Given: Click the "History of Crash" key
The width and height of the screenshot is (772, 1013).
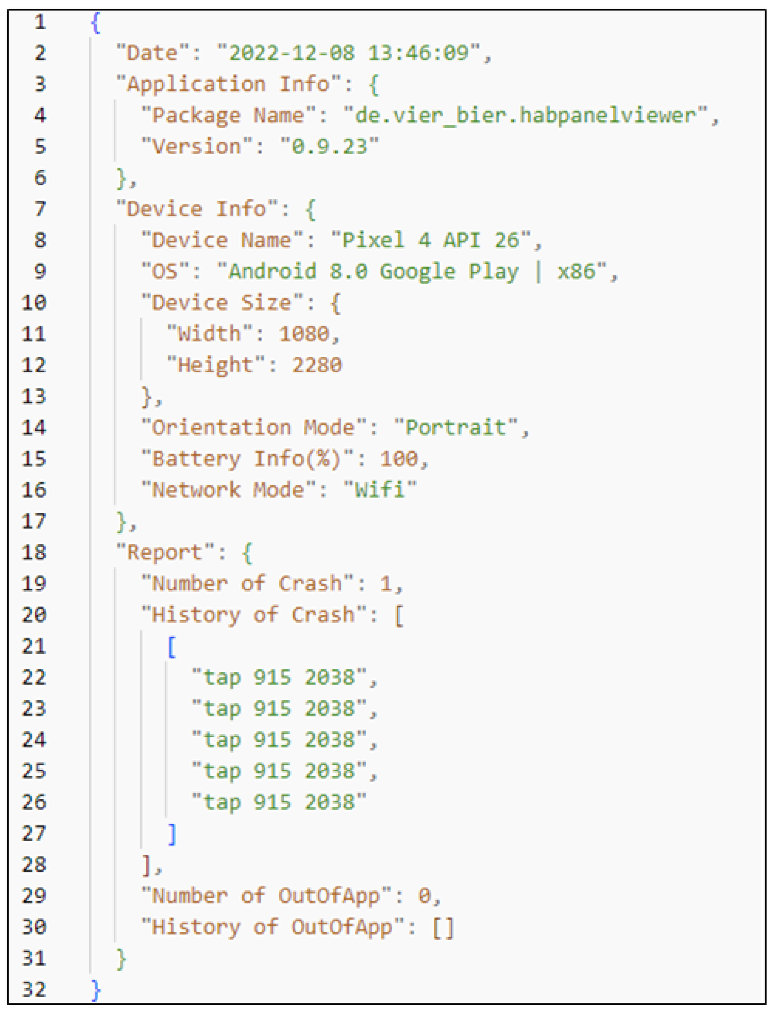Looking at the screenshot, I should click(x=254, y=615).
